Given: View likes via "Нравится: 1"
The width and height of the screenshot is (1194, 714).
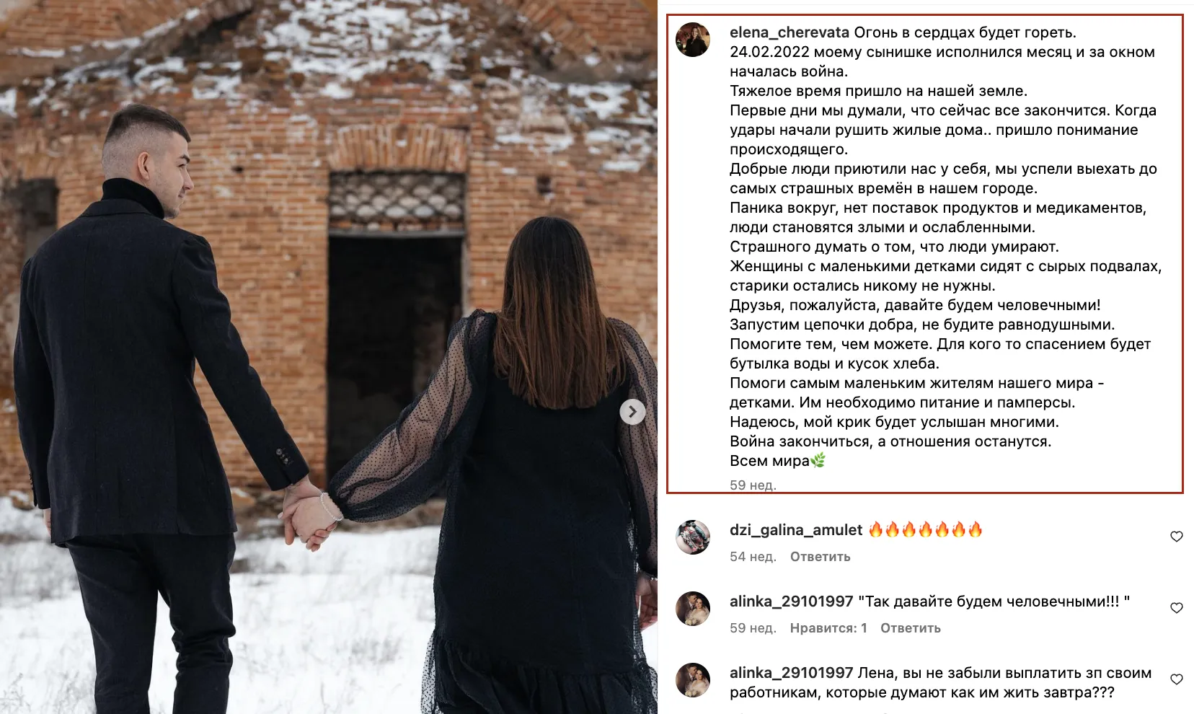Looking at the screenshot, I should click(x=828, y=628).
